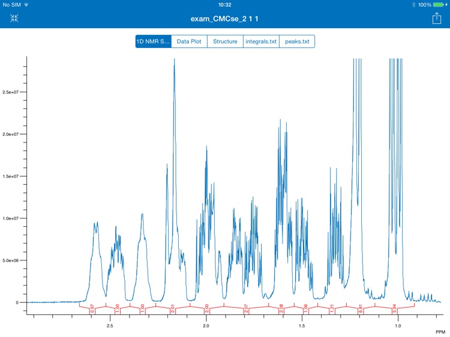450x337 pixels.
Task: Tap the battery icon in status bar
Action: click(439, 5)
